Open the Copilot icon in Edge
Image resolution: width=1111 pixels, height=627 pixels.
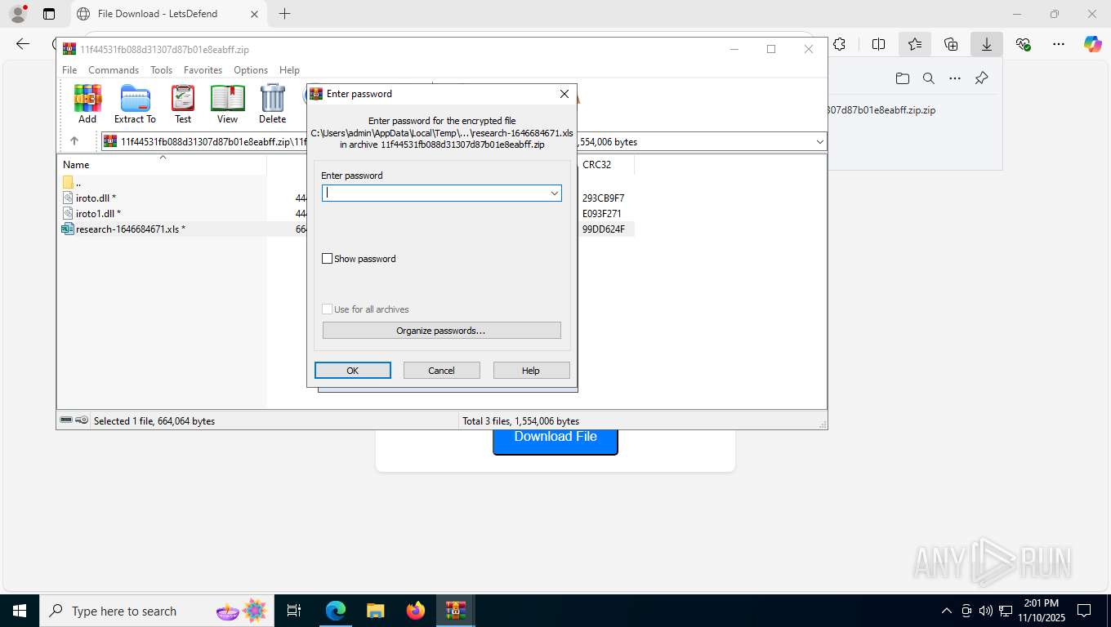pyautogui.click(x=1093, y=44)
